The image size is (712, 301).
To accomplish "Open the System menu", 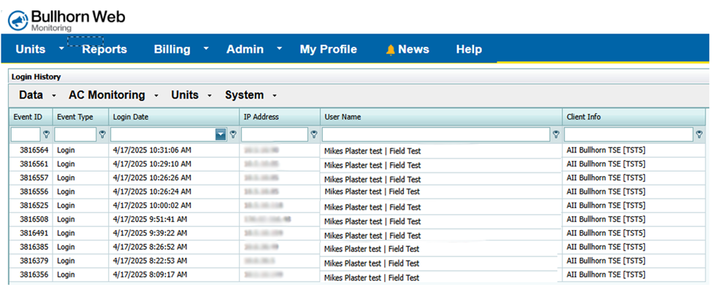I will (245, 95).
